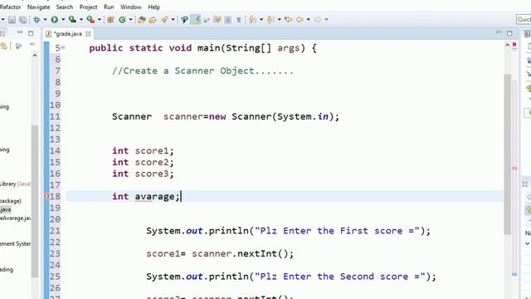Open the Window menu
The height and width of the screenshot is (299, 531).
131,7
